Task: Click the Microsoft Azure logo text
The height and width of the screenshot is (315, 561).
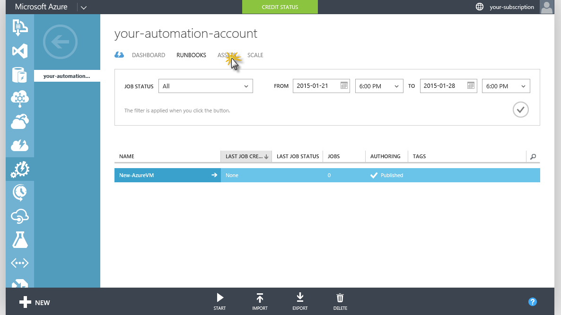Action: click(x=41, y=7)
